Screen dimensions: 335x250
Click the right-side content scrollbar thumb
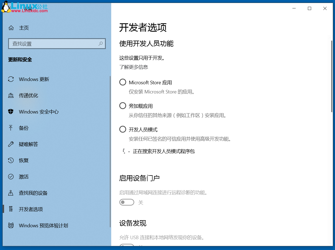(331, 76)
